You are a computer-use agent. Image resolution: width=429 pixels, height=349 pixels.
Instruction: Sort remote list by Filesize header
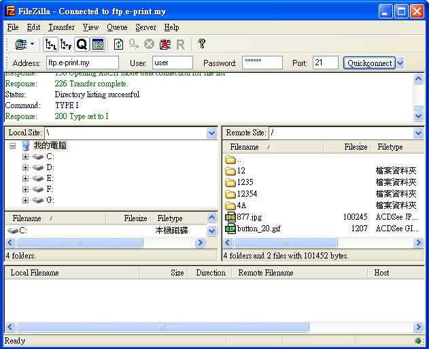(347, 147)
